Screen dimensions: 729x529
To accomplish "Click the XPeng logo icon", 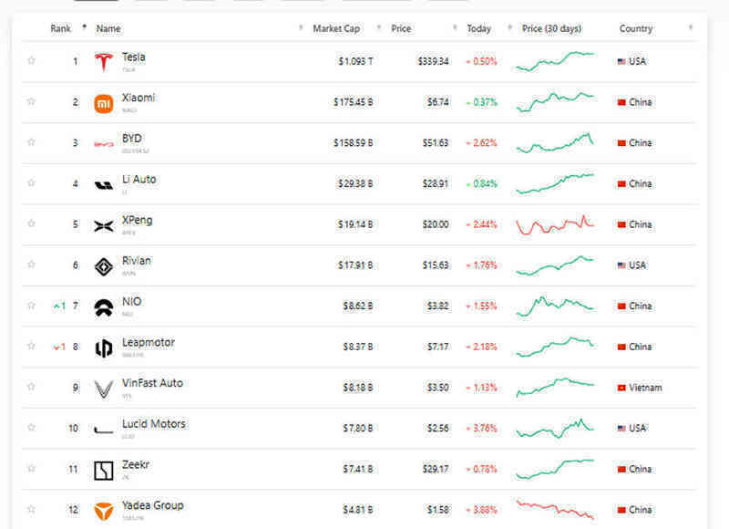I will coord(104,226).
